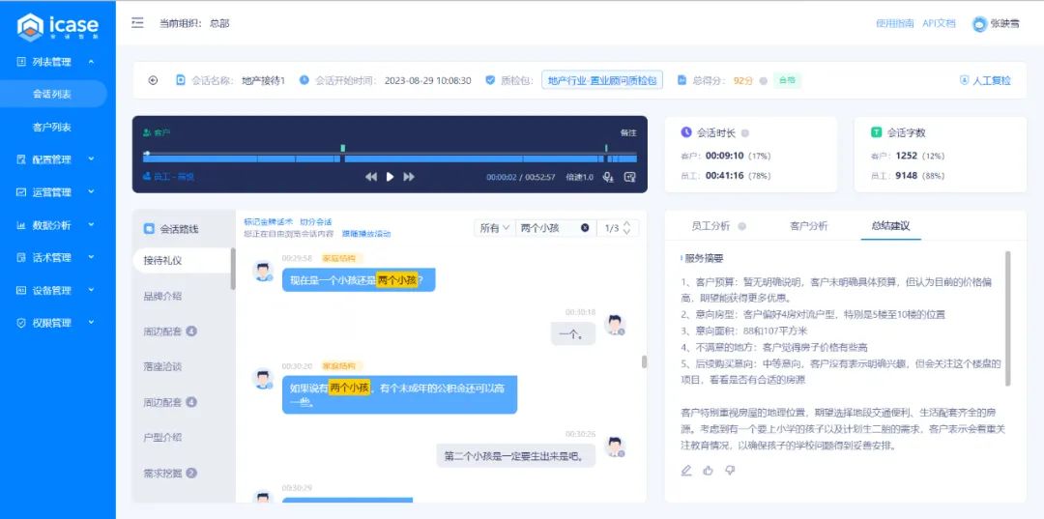Click the thumbs-down icon under the summary
Viewport: 1044px width, 519px height.
pos(730,471)
